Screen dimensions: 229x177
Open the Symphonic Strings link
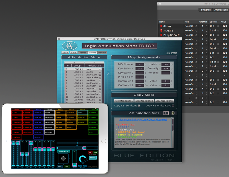tap(143, 120)
